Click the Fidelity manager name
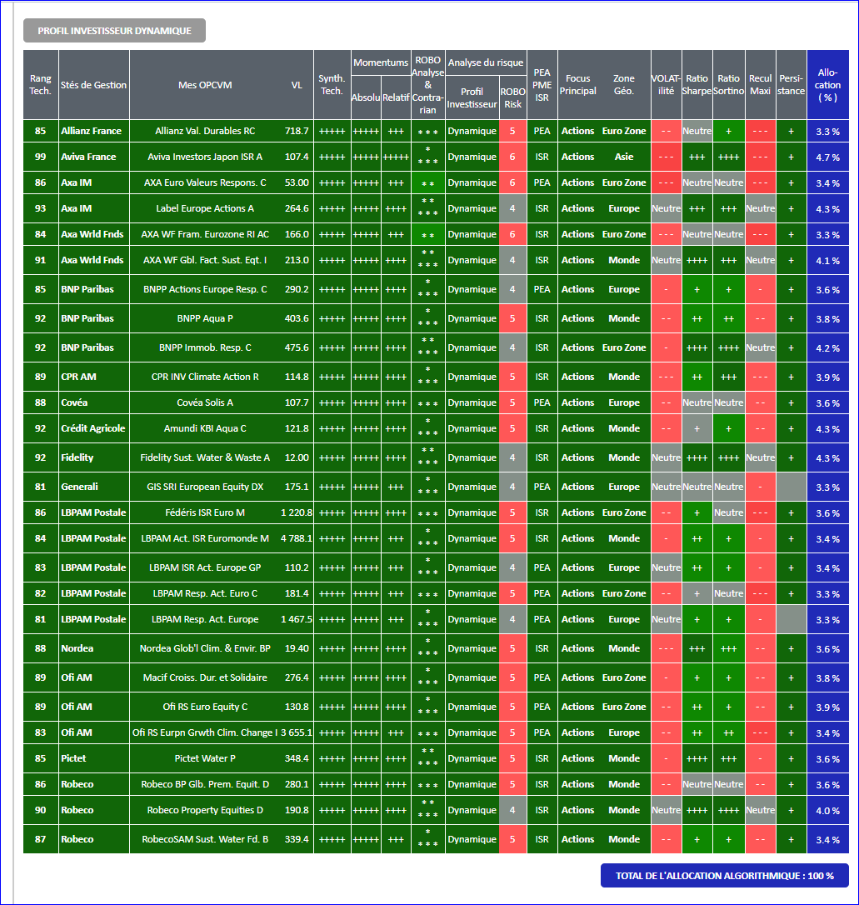 coord(77,457)
